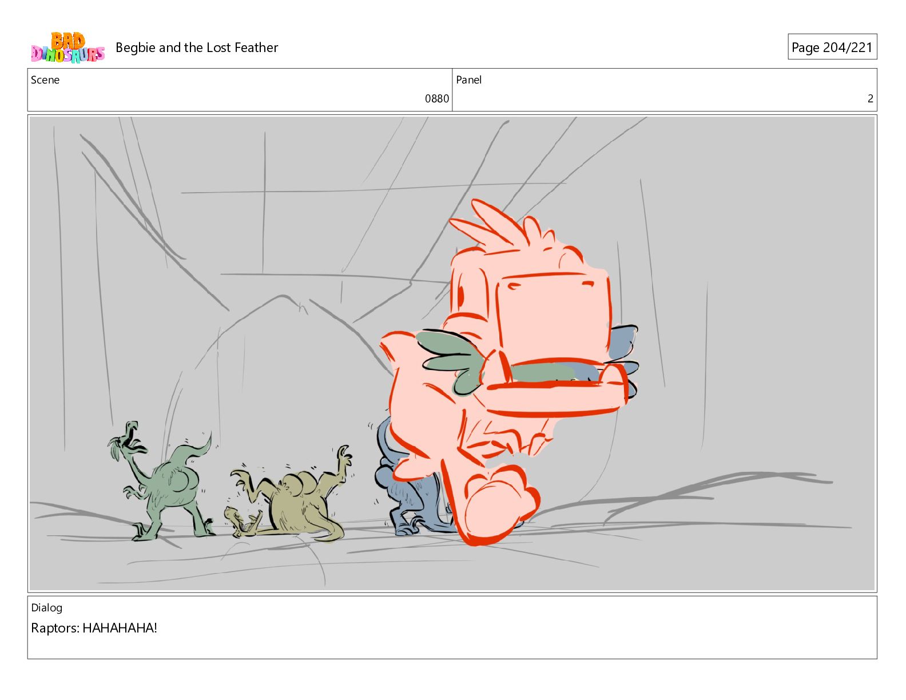The height and width of the screenshot is (700, 906).
Task: Click the Bad Dinosaurs logo
Action: (x=68, y=47)
